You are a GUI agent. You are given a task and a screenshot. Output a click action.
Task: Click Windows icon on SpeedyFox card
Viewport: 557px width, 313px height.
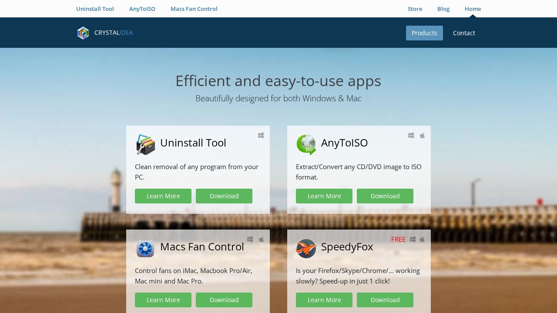413,240
